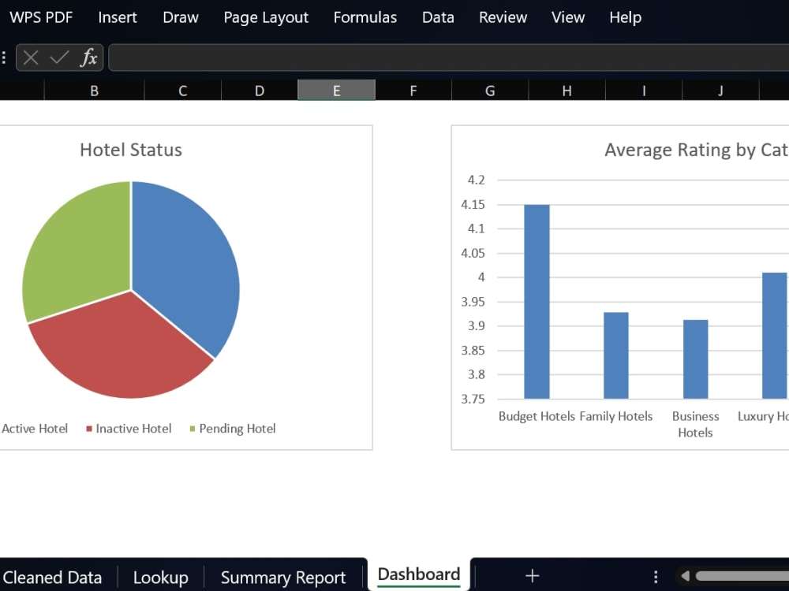Switch to the Cleaned Data sheet tab
789x591 pixels.
52,578
